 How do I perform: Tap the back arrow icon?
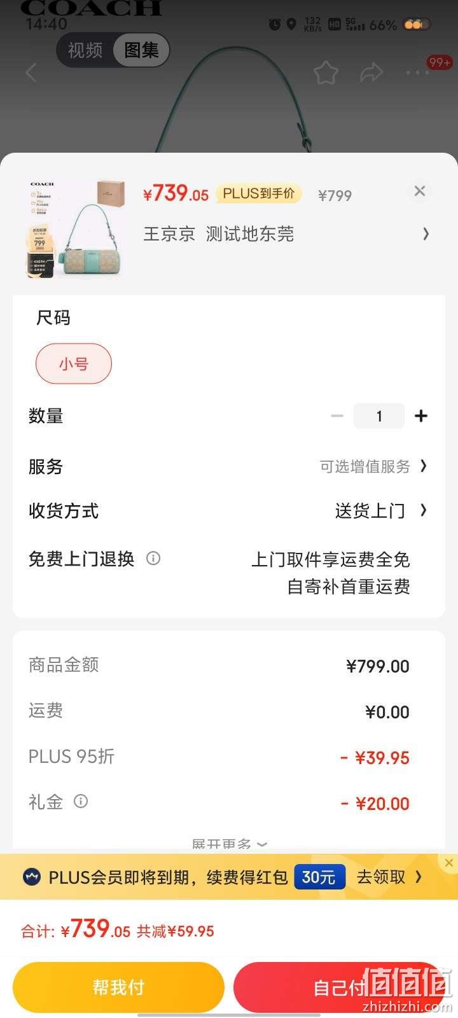(31, 73)
